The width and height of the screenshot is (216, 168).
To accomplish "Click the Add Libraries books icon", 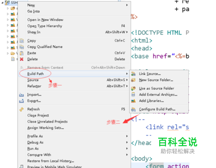I will point(133,101).
